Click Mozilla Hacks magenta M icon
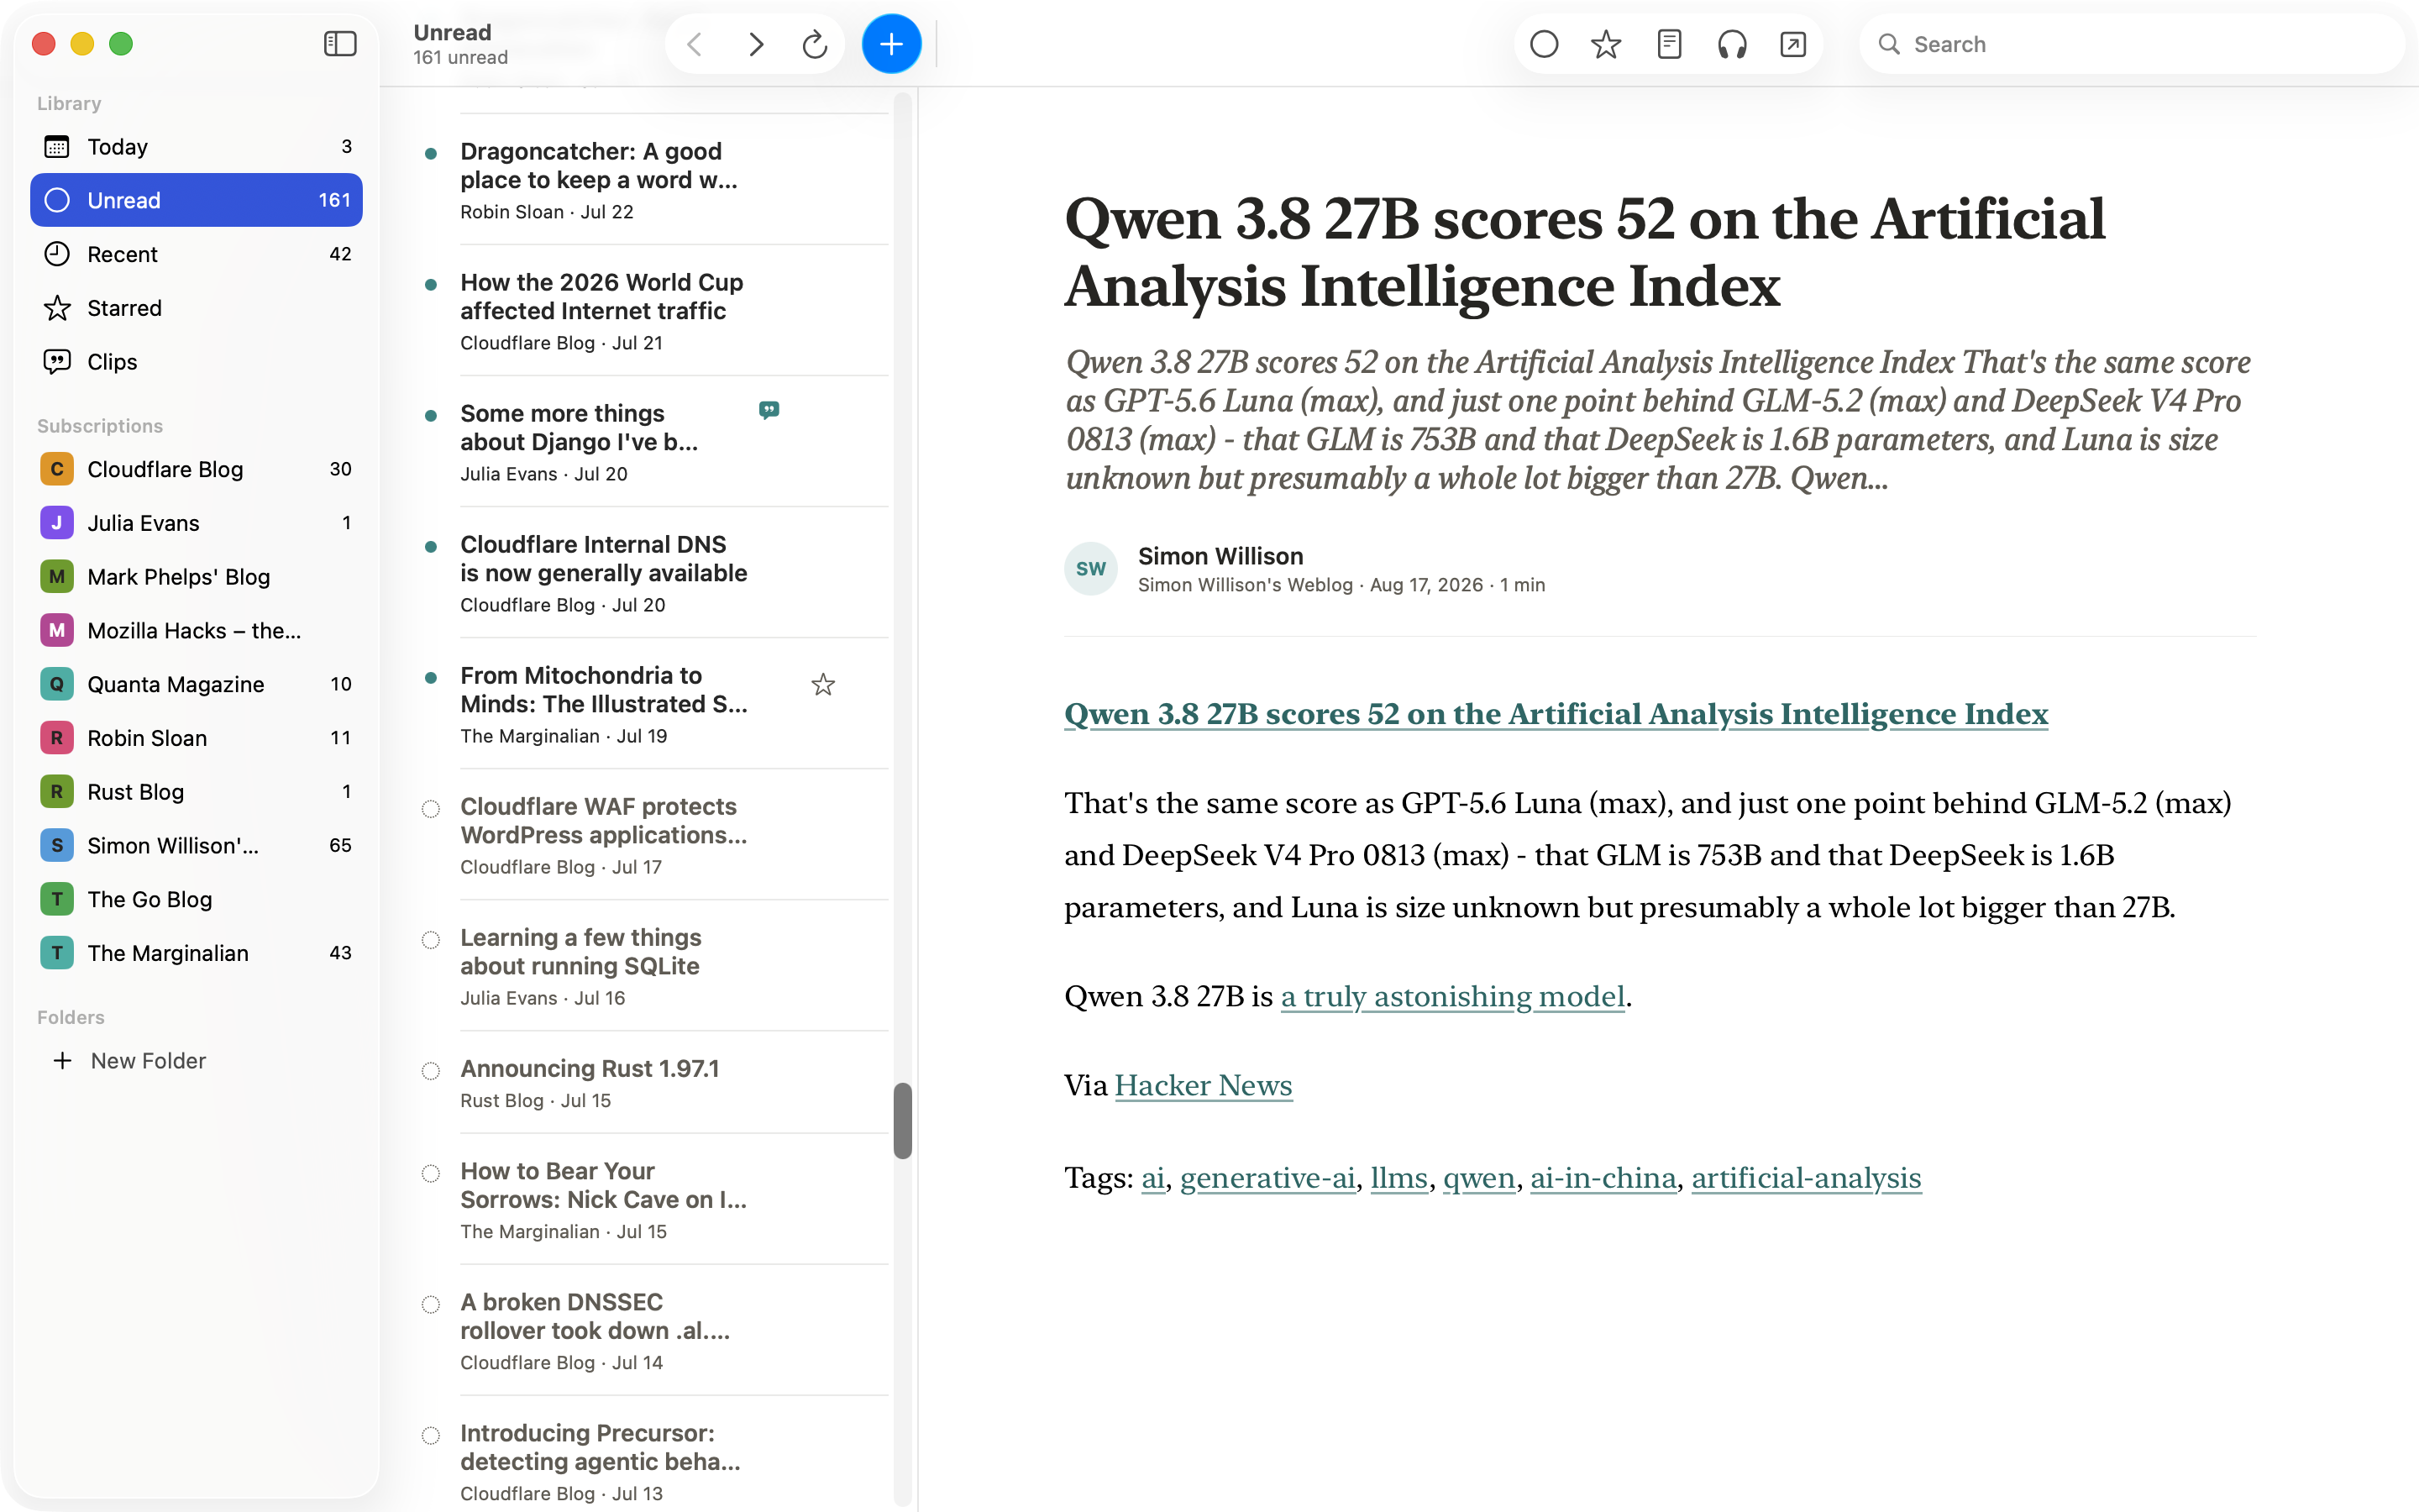2419x1512 pixels. pyautogui.click(x=57, y=631)
